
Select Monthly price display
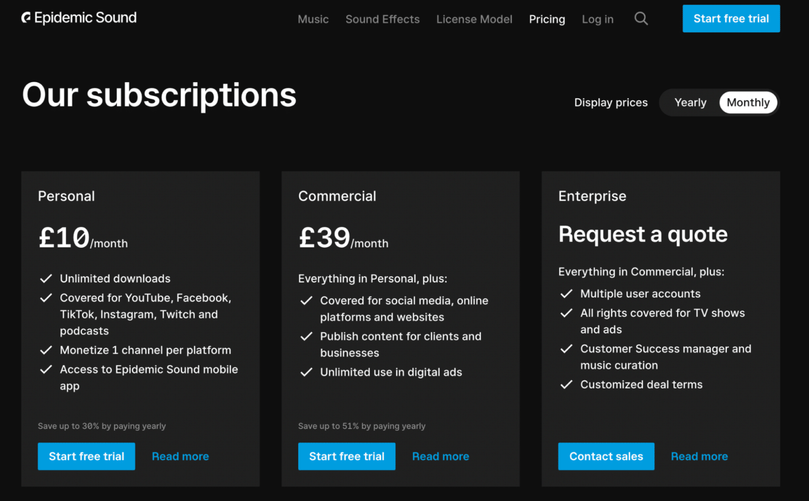(x=748, y=102)
